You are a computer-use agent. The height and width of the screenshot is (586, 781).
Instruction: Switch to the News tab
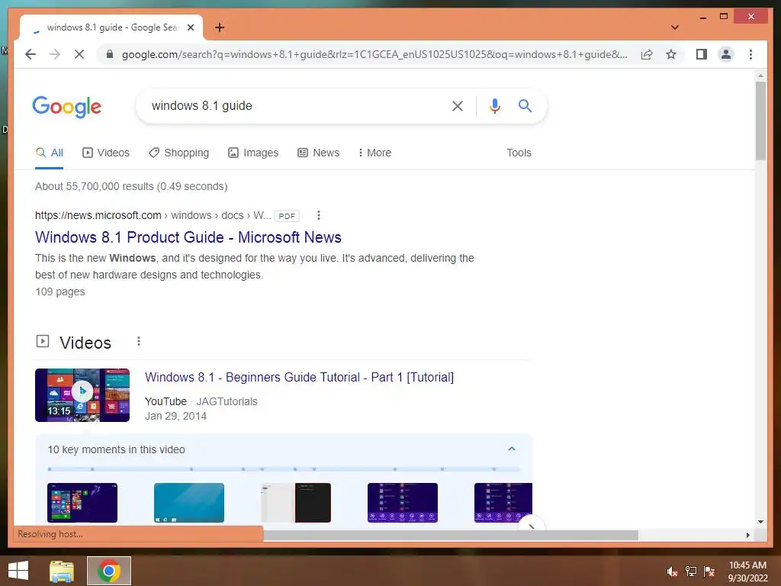point(318,153)
